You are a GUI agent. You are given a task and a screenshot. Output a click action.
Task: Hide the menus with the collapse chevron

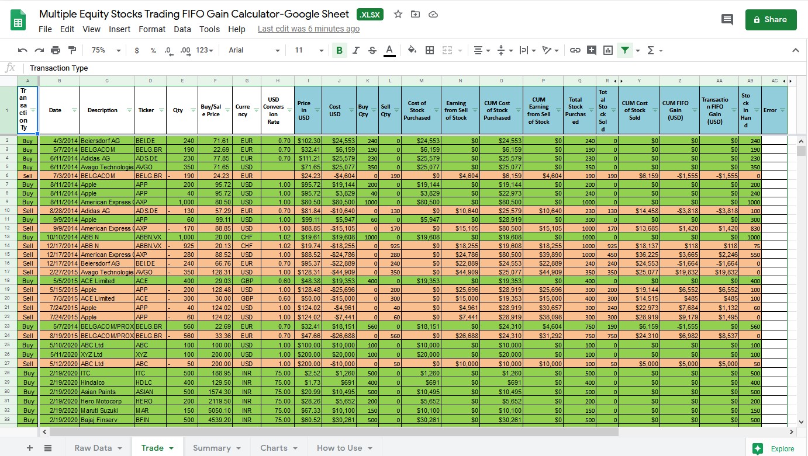pos(795,50)
